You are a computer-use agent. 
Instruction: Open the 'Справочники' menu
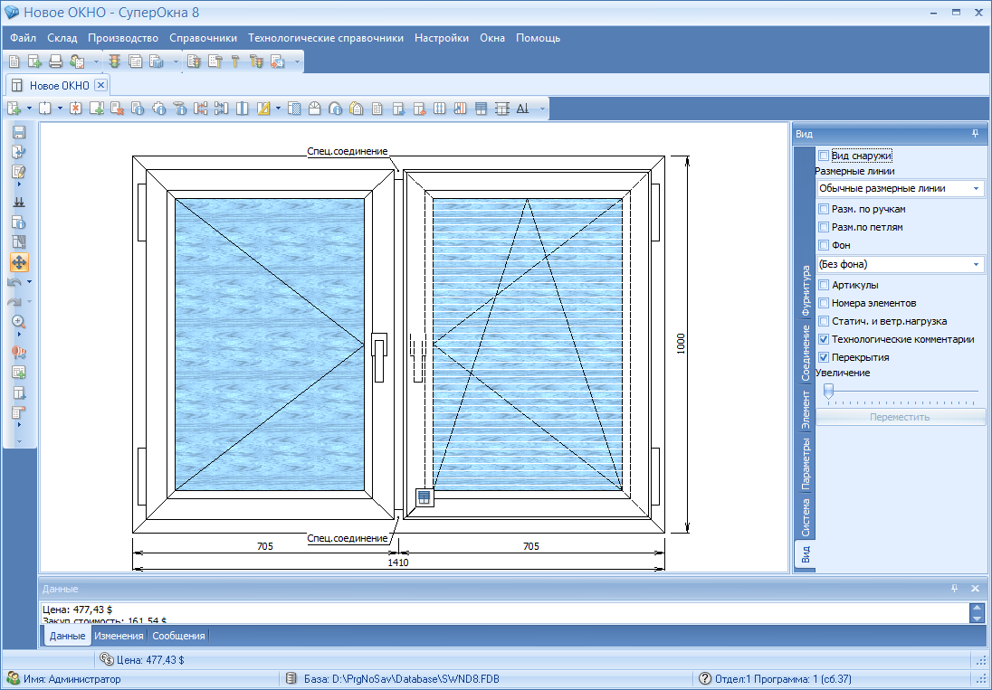203,38
